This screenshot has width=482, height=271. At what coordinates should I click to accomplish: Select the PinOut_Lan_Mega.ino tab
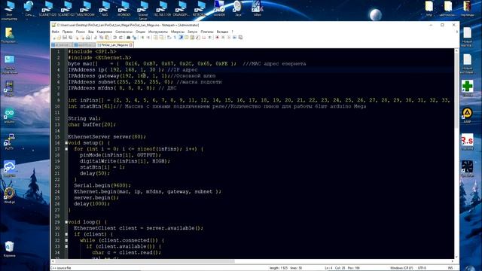click(114, 45)
